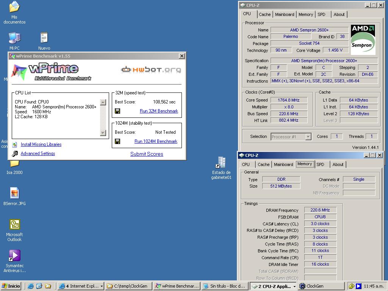Click the Memory Size value 512 MBytes
388x291 pixels.
click(x=281, y=186)
